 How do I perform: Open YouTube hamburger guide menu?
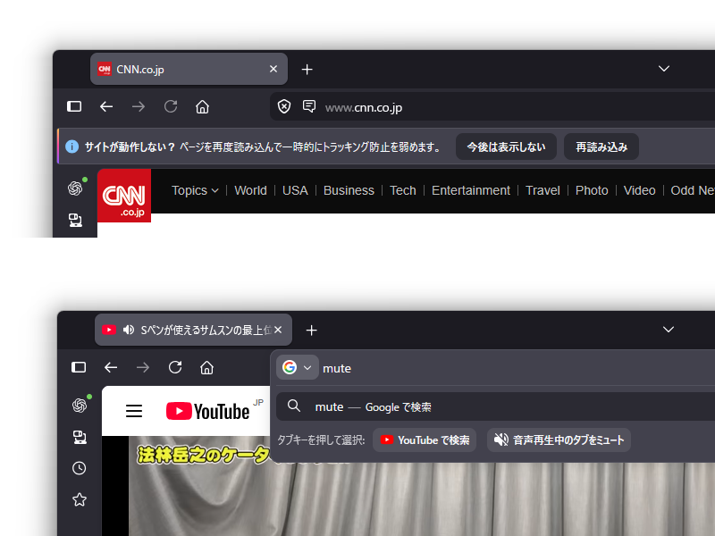click(134, 411)
